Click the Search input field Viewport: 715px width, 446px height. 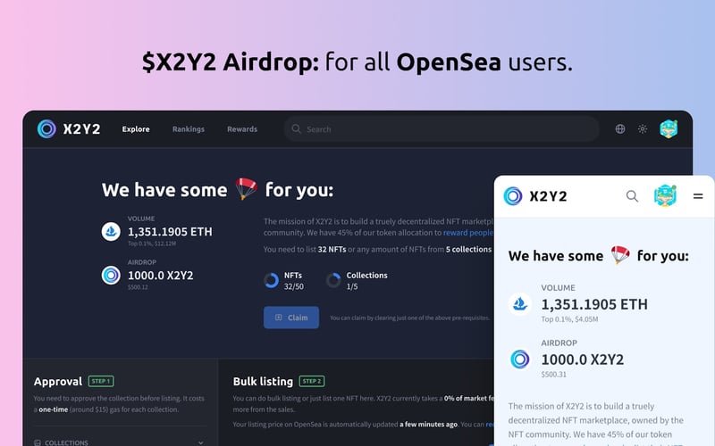442,128
